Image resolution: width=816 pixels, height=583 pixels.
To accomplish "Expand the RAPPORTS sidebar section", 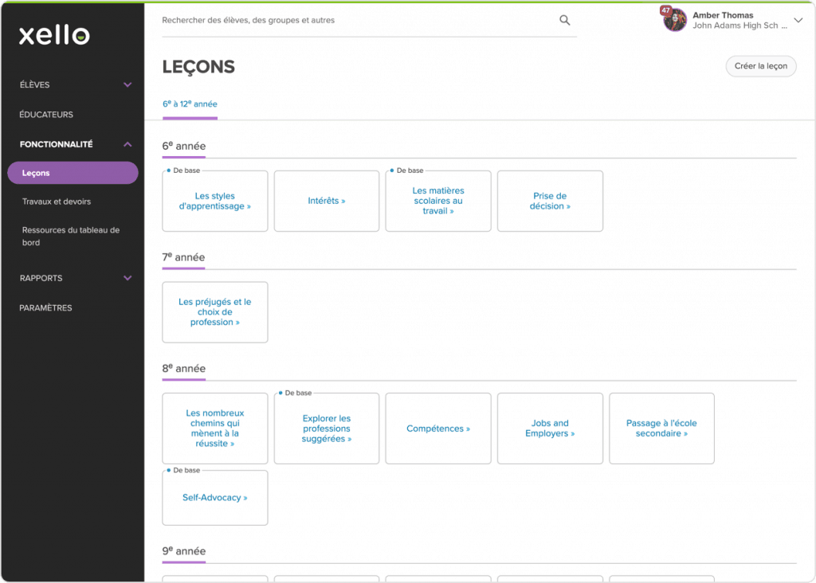I will pyautogui.click(x=127, y=278).
